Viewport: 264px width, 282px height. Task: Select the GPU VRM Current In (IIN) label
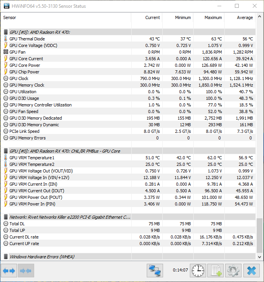tap(33, 184)
